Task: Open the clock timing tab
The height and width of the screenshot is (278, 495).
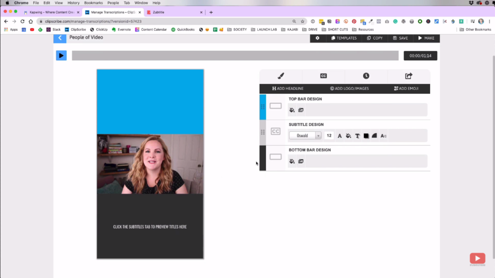Action: (x=366, y=76)
